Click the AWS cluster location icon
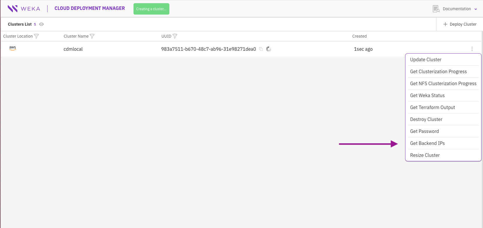This screenshot has height=228, width=483. pyautogui.click(x=13, y=48)
